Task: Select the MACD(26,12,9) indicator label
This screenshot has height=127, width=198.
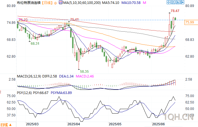Action: [x=29, y=76]
